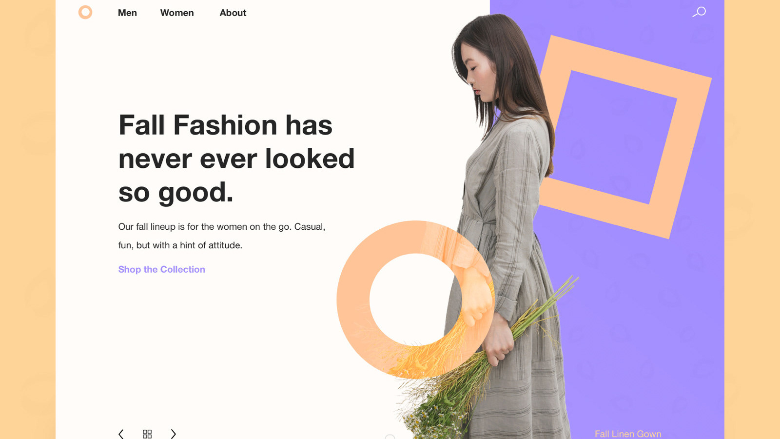Advance to next slide with right chevron
780x439 pixels.
(173, 434)
